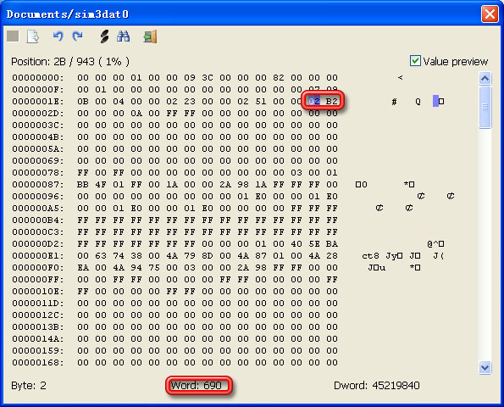504x407 pixels.
Task: Select byte 82 in the first row
Action: pos(279,78)
